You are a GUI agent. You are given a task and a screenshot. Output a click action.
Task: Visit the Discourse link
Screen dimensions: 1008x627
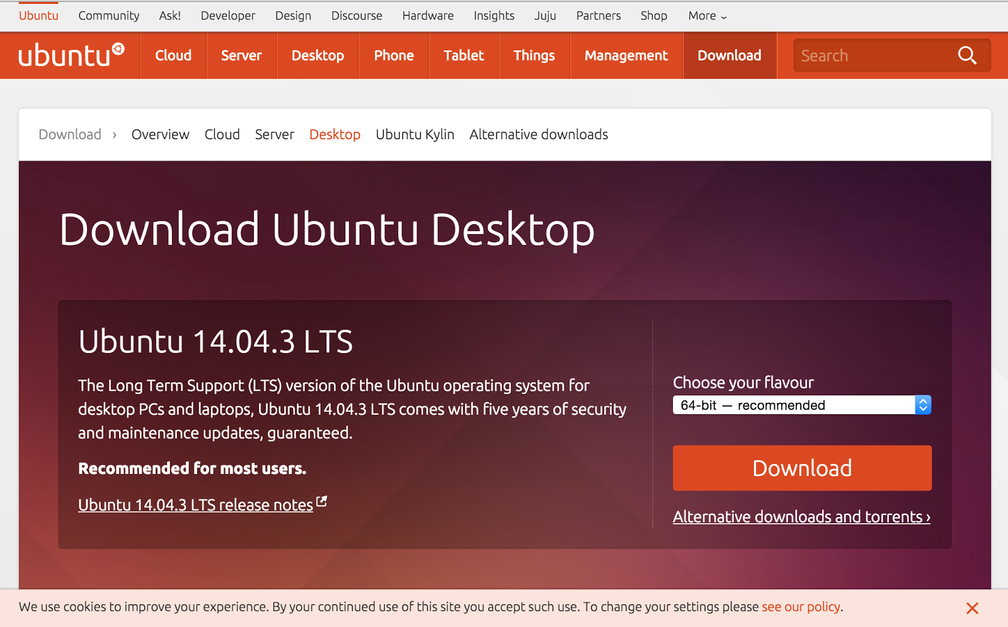pos(357,16)
